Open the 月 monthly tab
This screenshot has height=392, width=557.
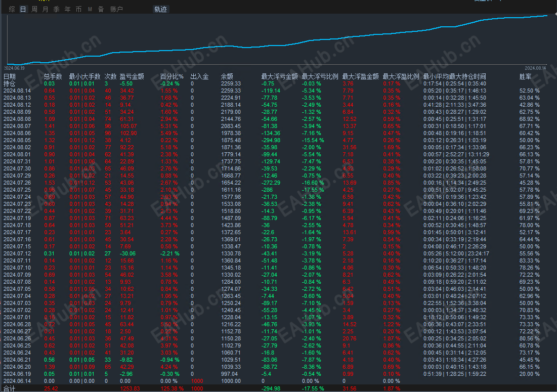coord(45,9)
